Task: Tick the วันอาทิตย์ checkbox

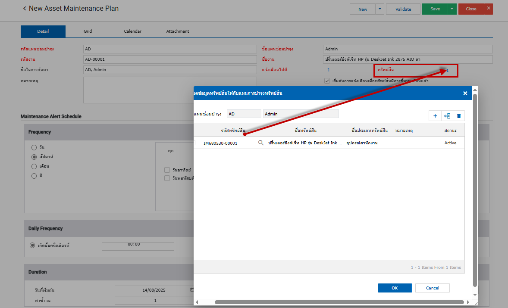Action: pos(167,170)
